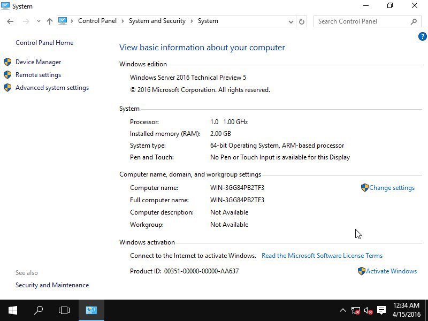Click the shield icon beside Remote settings

[7, 75]
